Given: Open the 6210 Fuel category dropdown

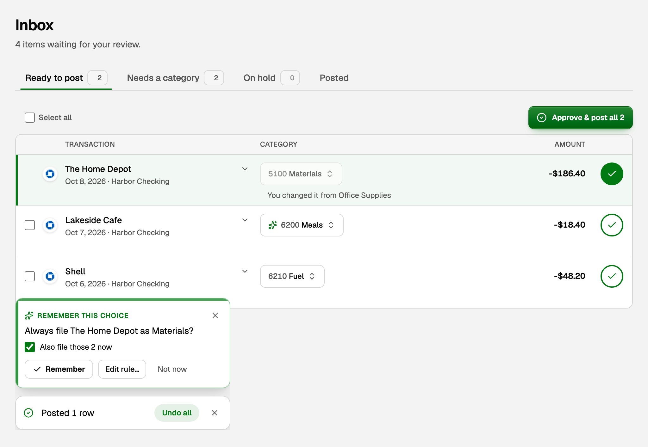Looking at the screenshot, I should (x=292, y=276).
